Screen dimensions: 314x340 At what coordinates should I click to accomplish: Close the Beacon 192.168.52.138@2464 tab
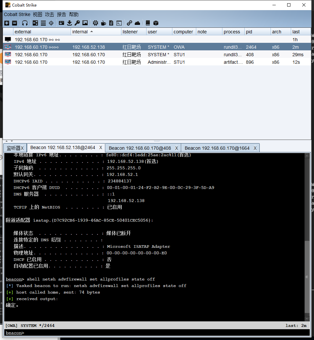101,148
